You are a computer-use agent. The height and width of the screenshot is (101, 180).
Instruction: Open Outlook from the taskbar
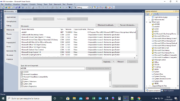[x=100, y=98]
